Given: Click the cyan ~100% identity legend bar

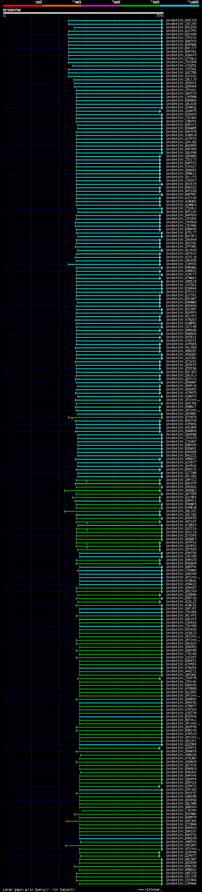Looking at the screenshot, I should 179,6.
